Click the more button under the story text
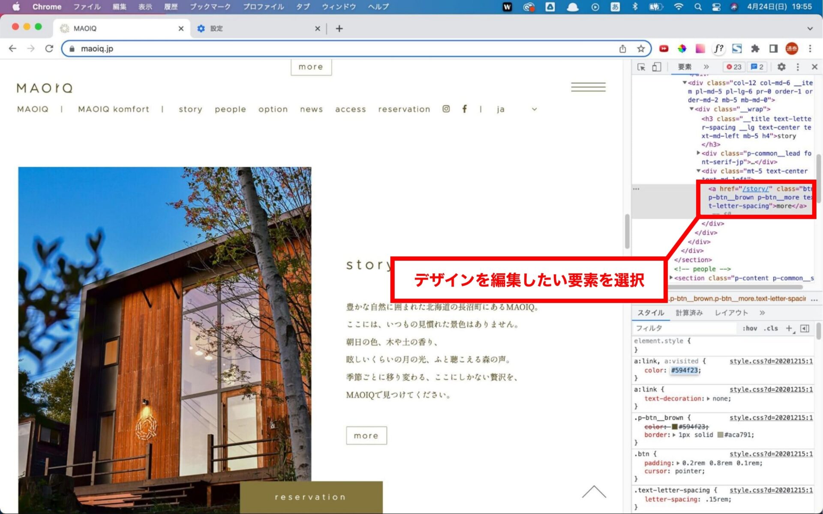This screenshot has width=823, height=514. coord(366,436)
